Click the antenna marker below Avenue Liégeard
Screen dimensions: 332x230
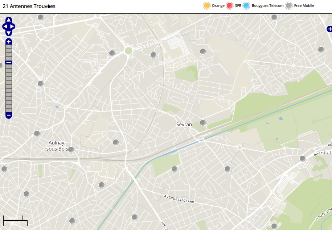[135, 217]
